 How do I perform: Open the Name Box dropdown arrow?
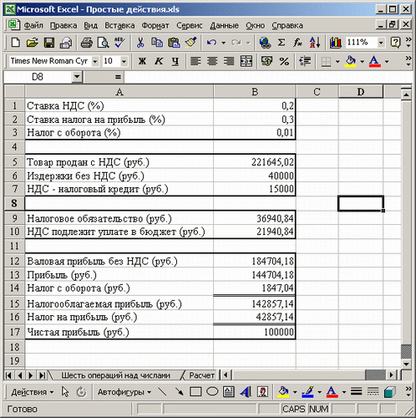click(77, 77)
